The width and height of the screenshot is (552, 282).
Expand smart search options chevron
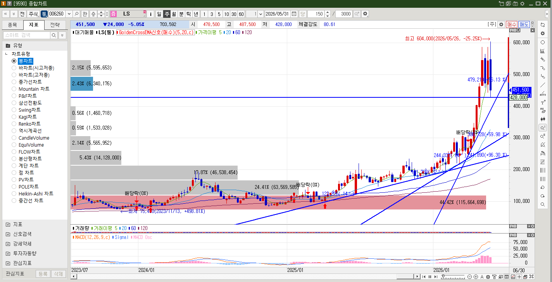62,35
